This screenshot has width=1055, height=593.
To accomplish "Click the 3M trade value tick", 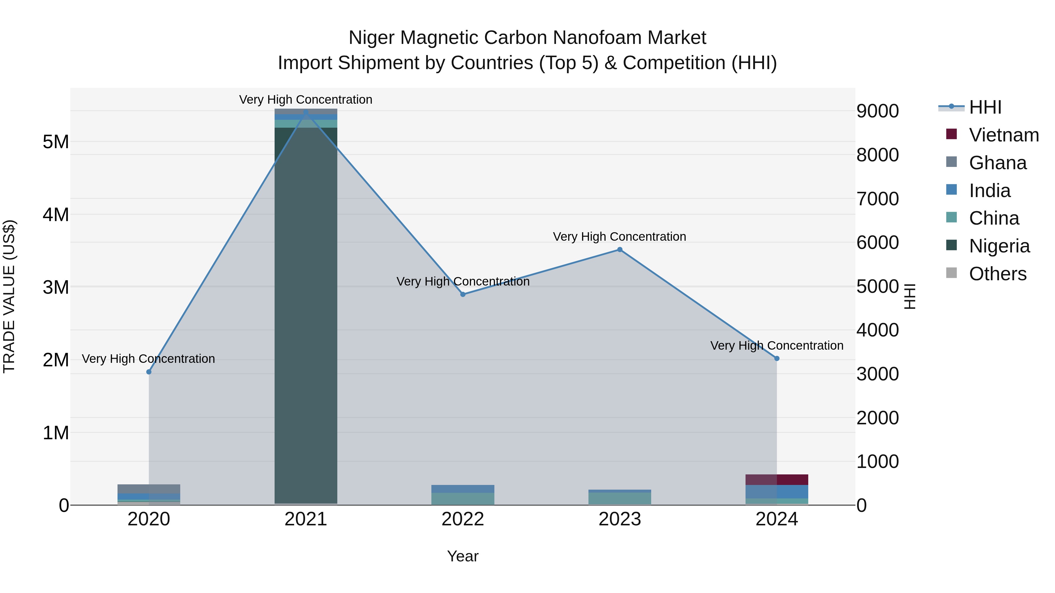I will (56, 287).
